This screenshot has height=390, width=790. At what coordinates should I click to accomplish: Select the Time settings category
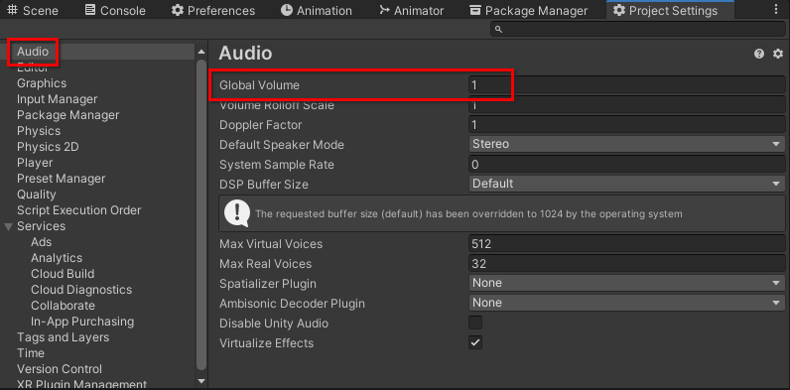31,353
